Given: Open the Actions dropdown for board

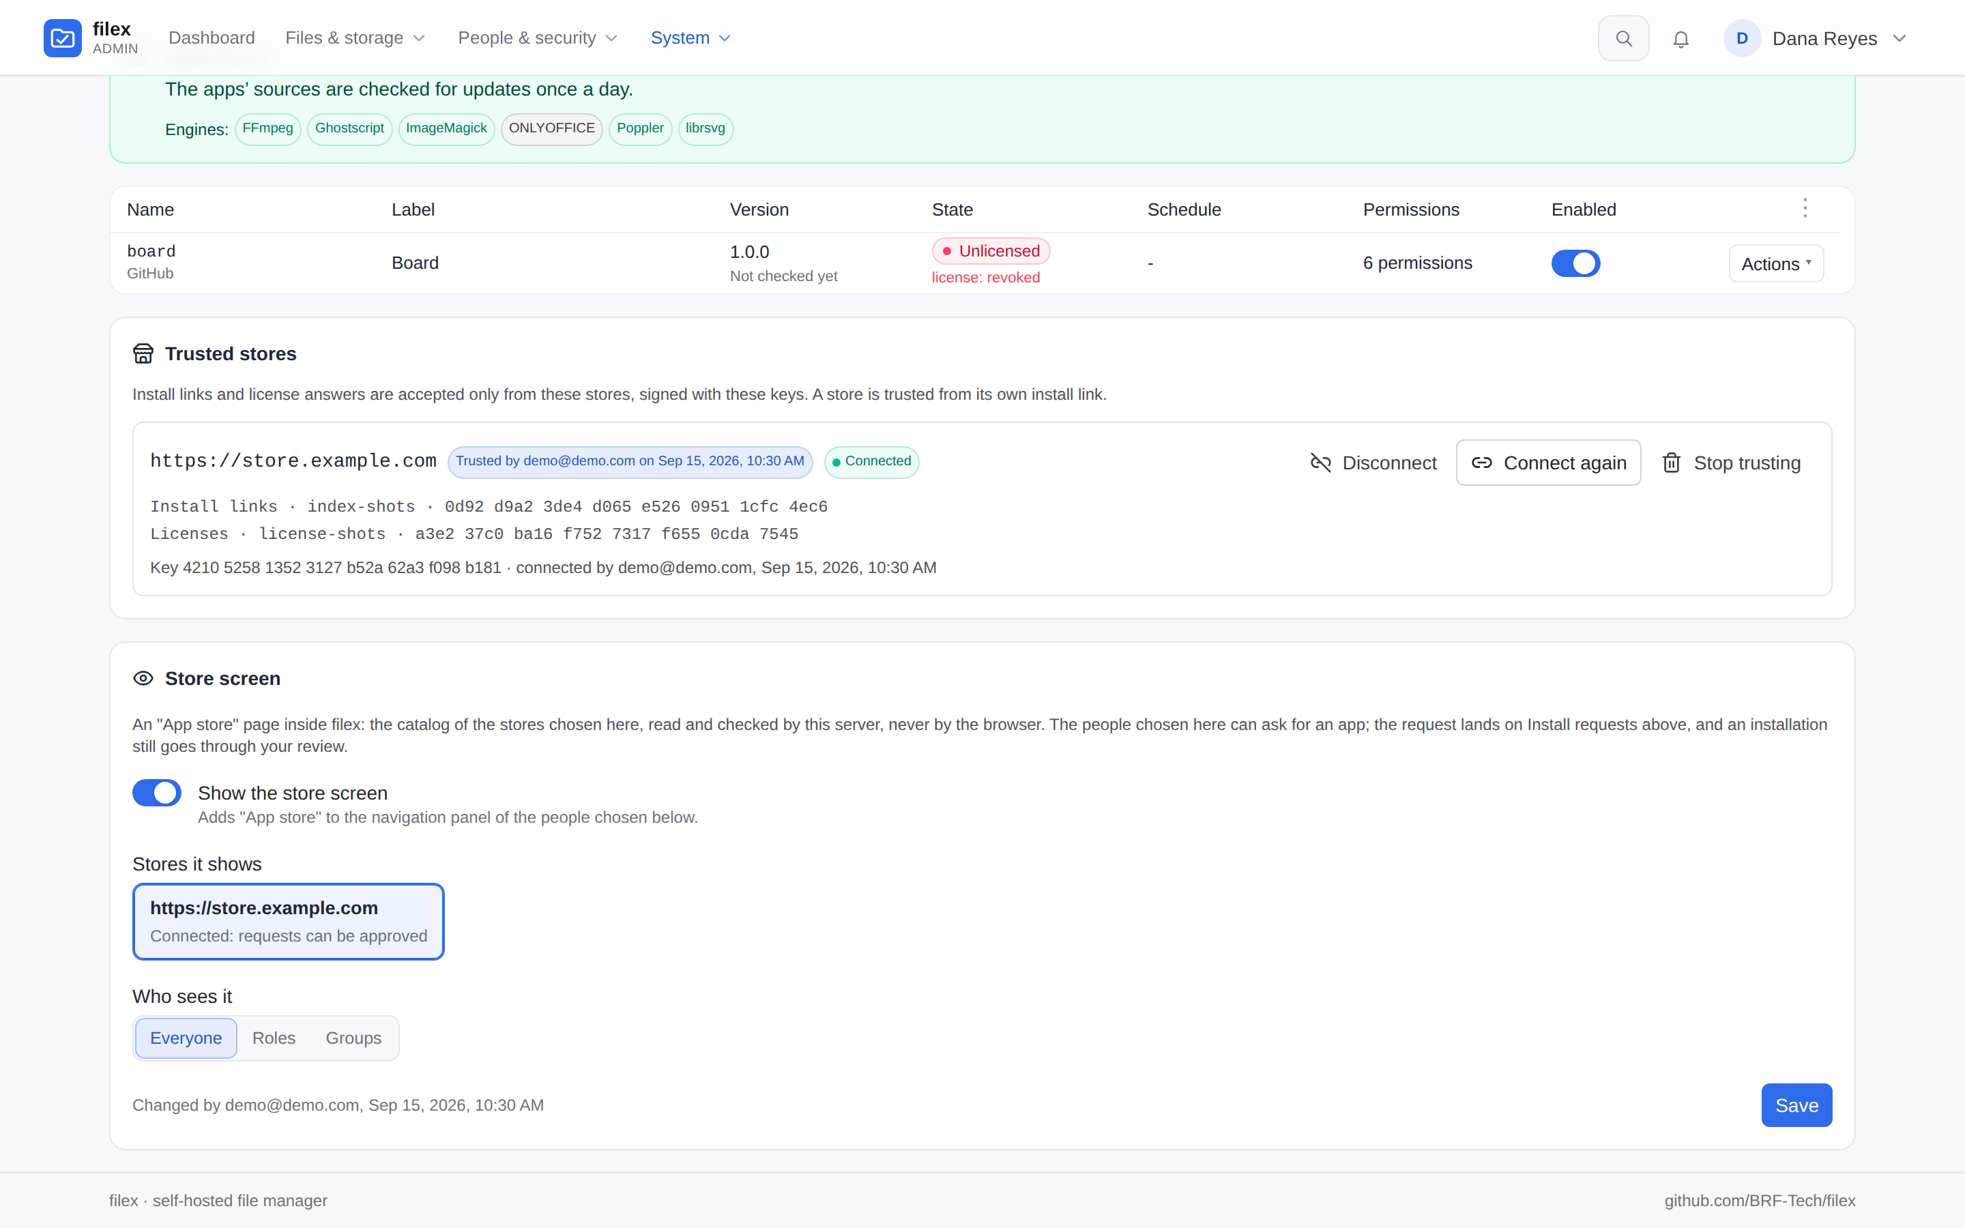Looking at the screenshot, I should pos(1776,264).
